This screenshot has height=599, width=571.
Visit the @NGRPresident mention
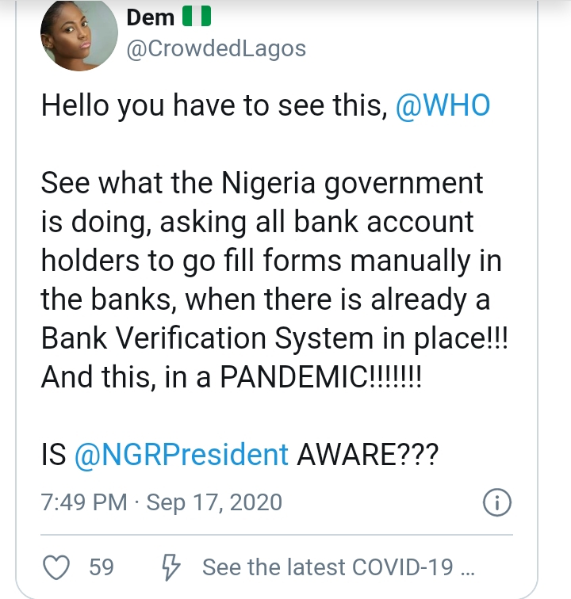[x=182, y=455]
